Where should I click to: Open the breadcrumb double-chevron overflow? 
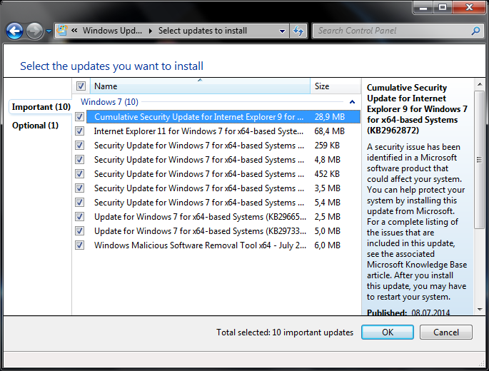pyautogui.click(x=74, y=31)
